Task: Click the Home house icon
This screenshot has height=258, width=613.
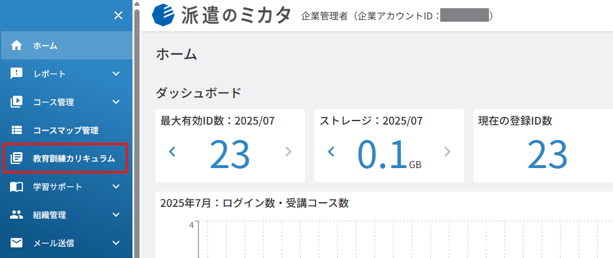Action: pos(16,46)
